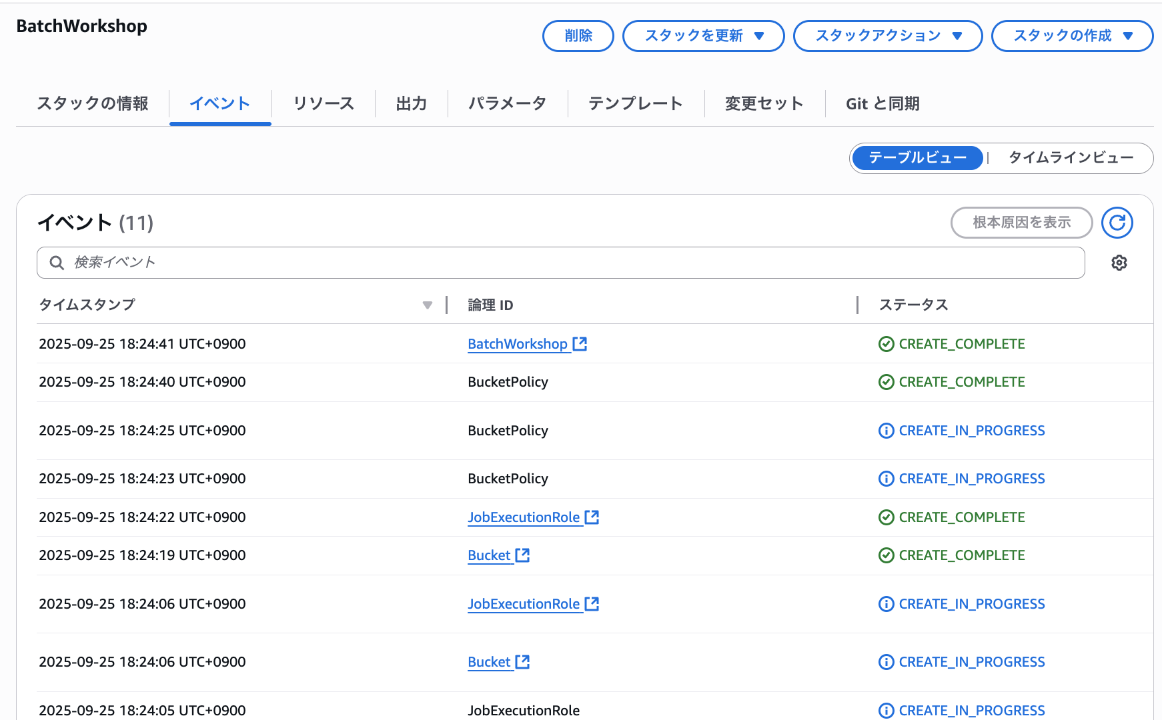Click the search magnifier icon in event search
This screenshot has width=1162, height=720.
pos(57,263)
